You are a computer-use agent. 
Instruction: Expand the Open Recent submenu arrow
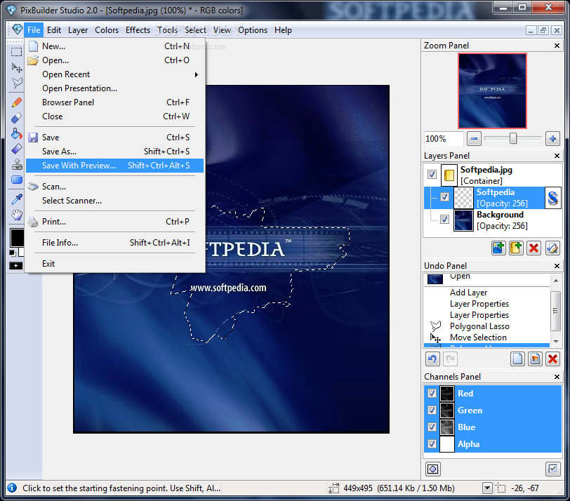coord(197,74)
